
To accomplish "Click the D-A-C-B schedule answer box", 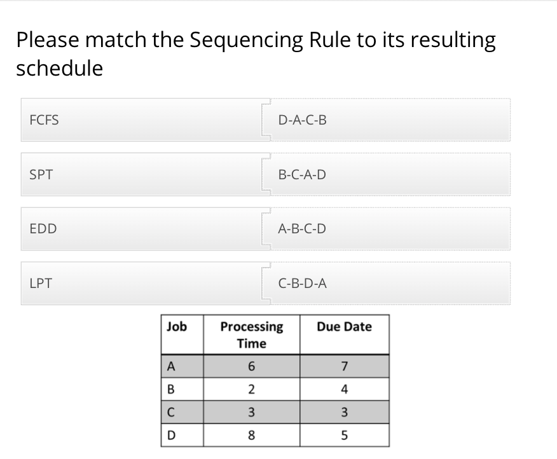I will (x=388, y=120).
